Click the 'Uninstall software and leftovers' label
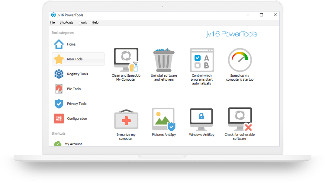 pos(164,78)
